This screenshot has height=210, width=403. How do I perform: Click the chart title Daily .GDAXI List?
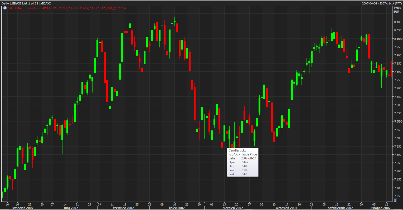[26, 3]
